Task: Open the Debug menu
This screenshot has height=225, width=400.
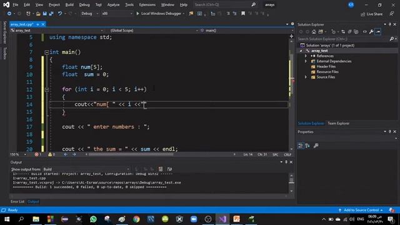Action: pos(84,4)
